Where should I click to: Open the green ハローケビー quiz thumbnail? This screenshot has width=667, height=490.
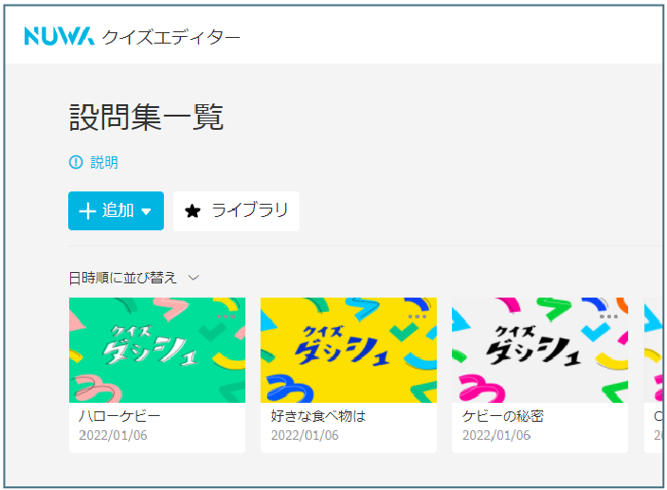(x=157, y=350)
